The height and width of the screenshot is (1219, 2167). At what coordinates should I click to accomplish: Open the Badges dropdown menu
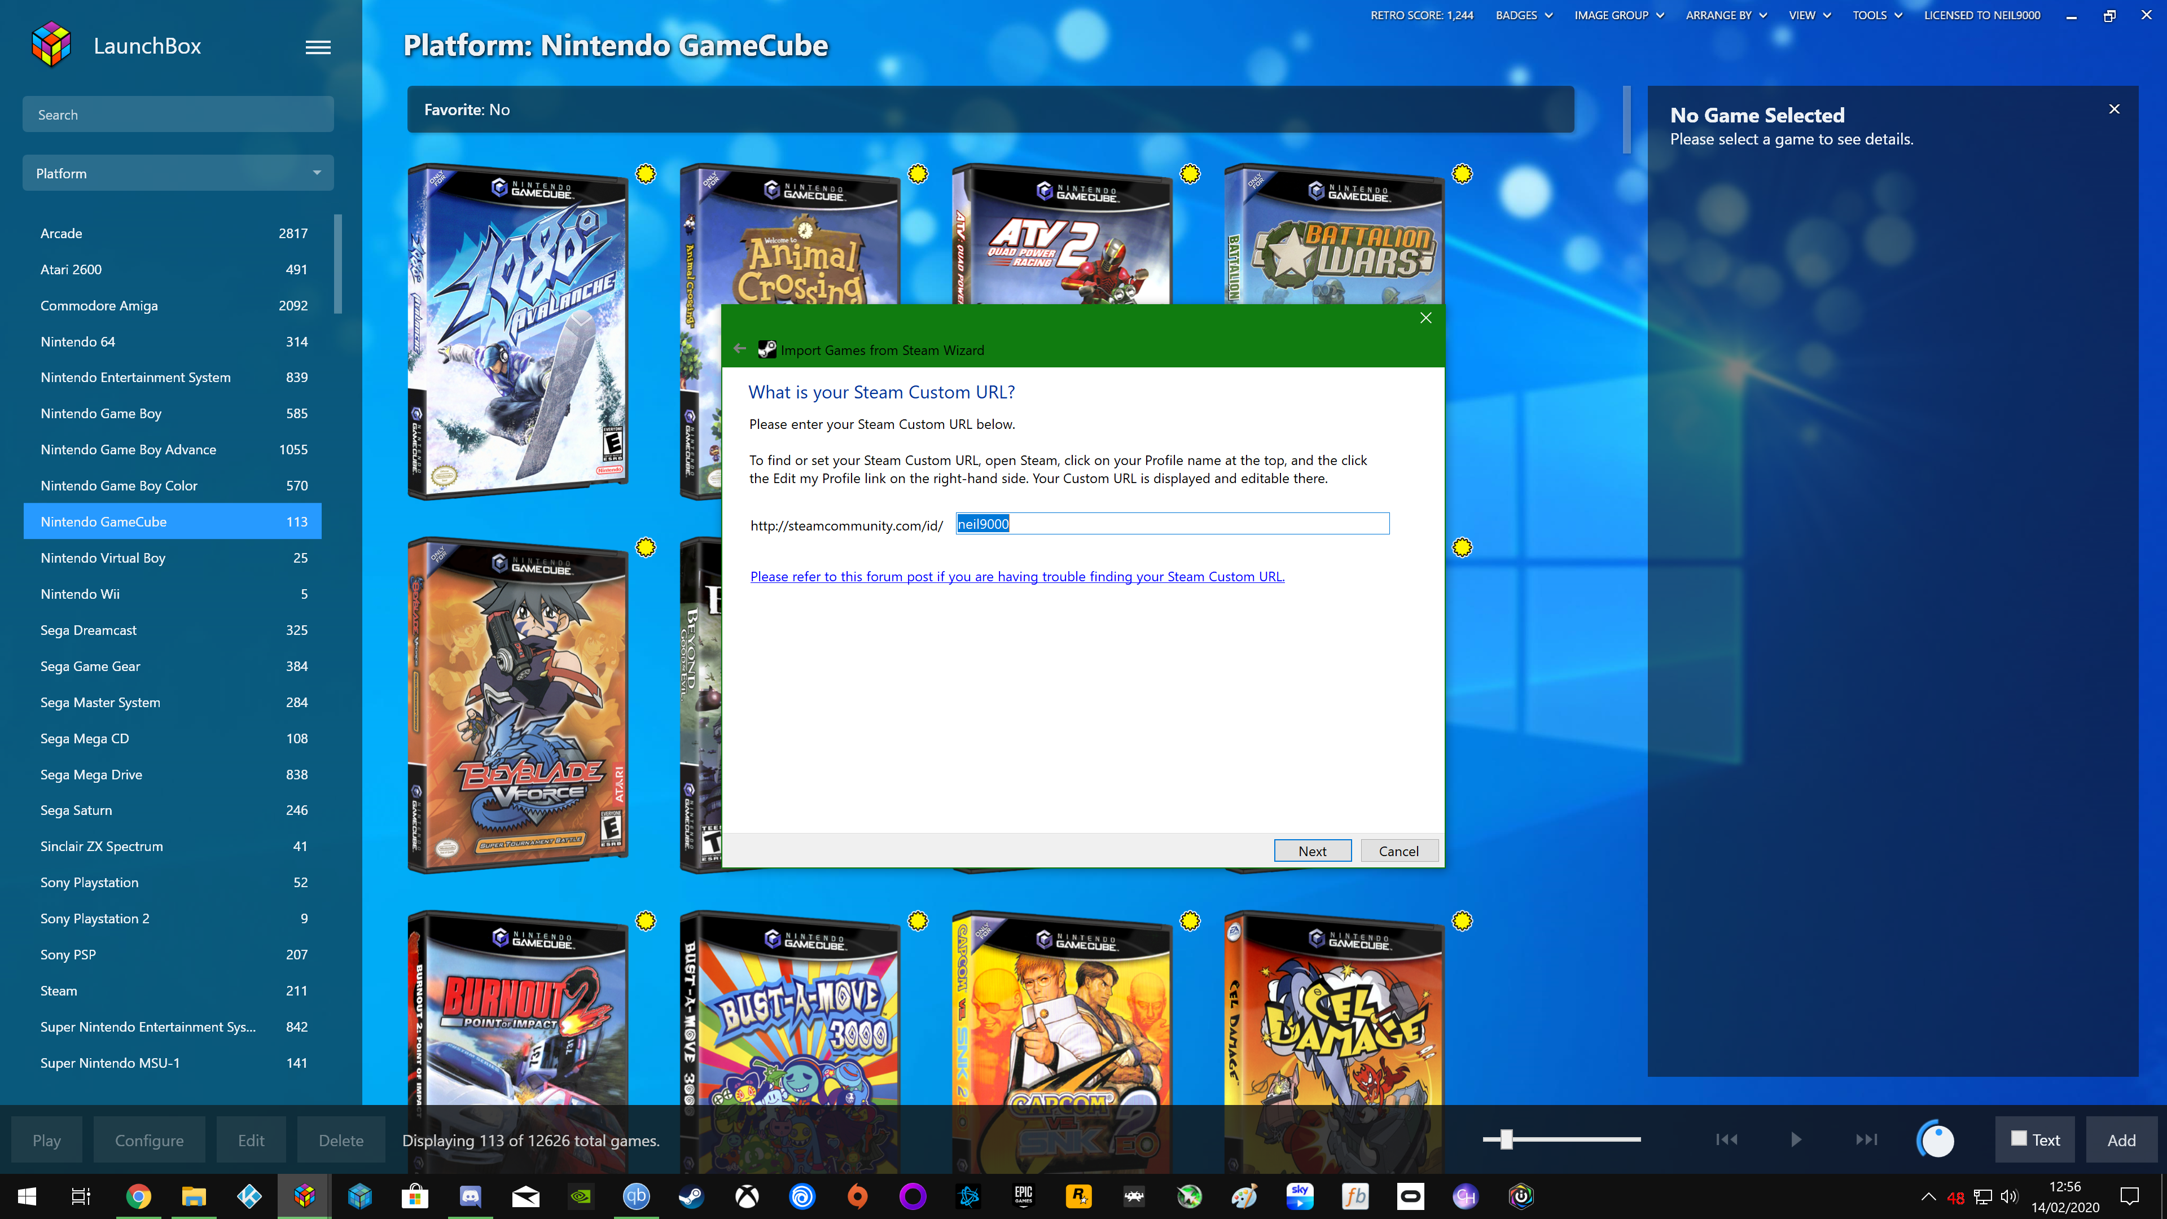[1524, 15]
